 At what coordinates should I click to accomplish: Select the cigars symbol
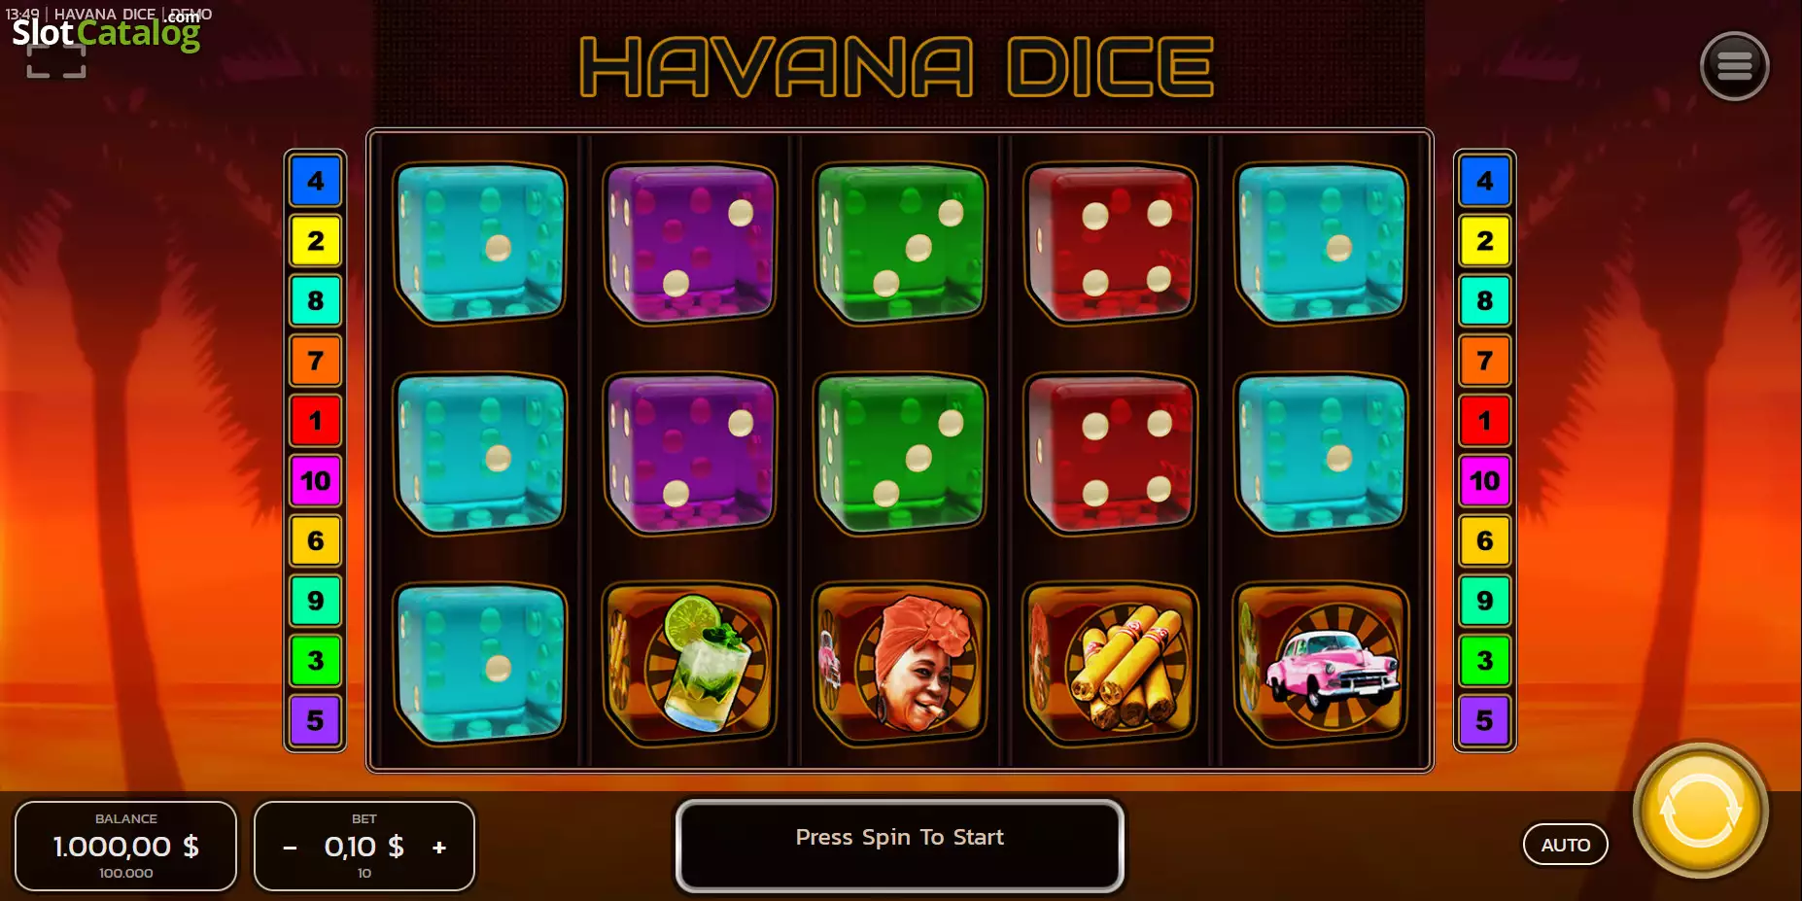coord(1111,664)
